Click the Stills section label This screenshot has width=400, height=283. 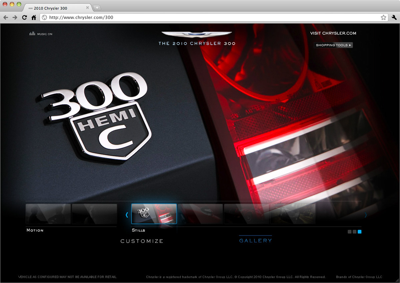[138, 230]
